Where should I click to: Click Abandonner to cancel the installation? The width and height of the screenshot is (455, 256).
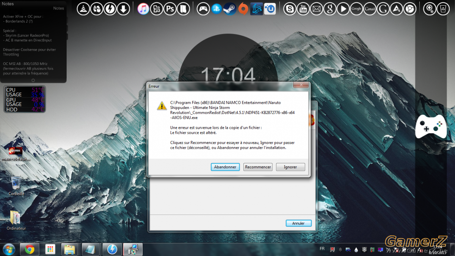tap(225, 167)
